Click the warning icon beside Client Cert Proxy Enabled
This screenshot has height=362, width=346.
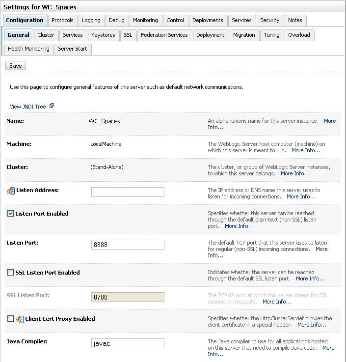[20, 319]
